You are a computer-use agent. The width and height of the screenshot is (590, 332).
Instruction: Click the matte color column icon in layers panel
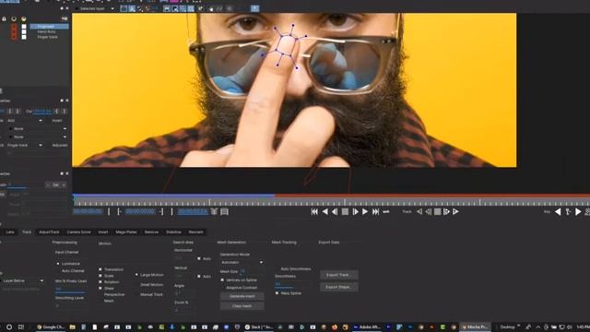tap(24, 18)
